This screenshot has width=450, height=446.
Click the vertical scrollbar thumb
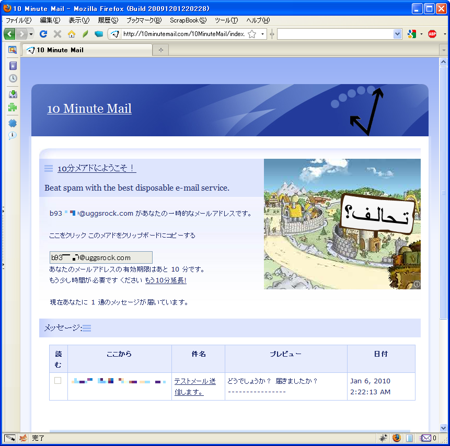443,193
